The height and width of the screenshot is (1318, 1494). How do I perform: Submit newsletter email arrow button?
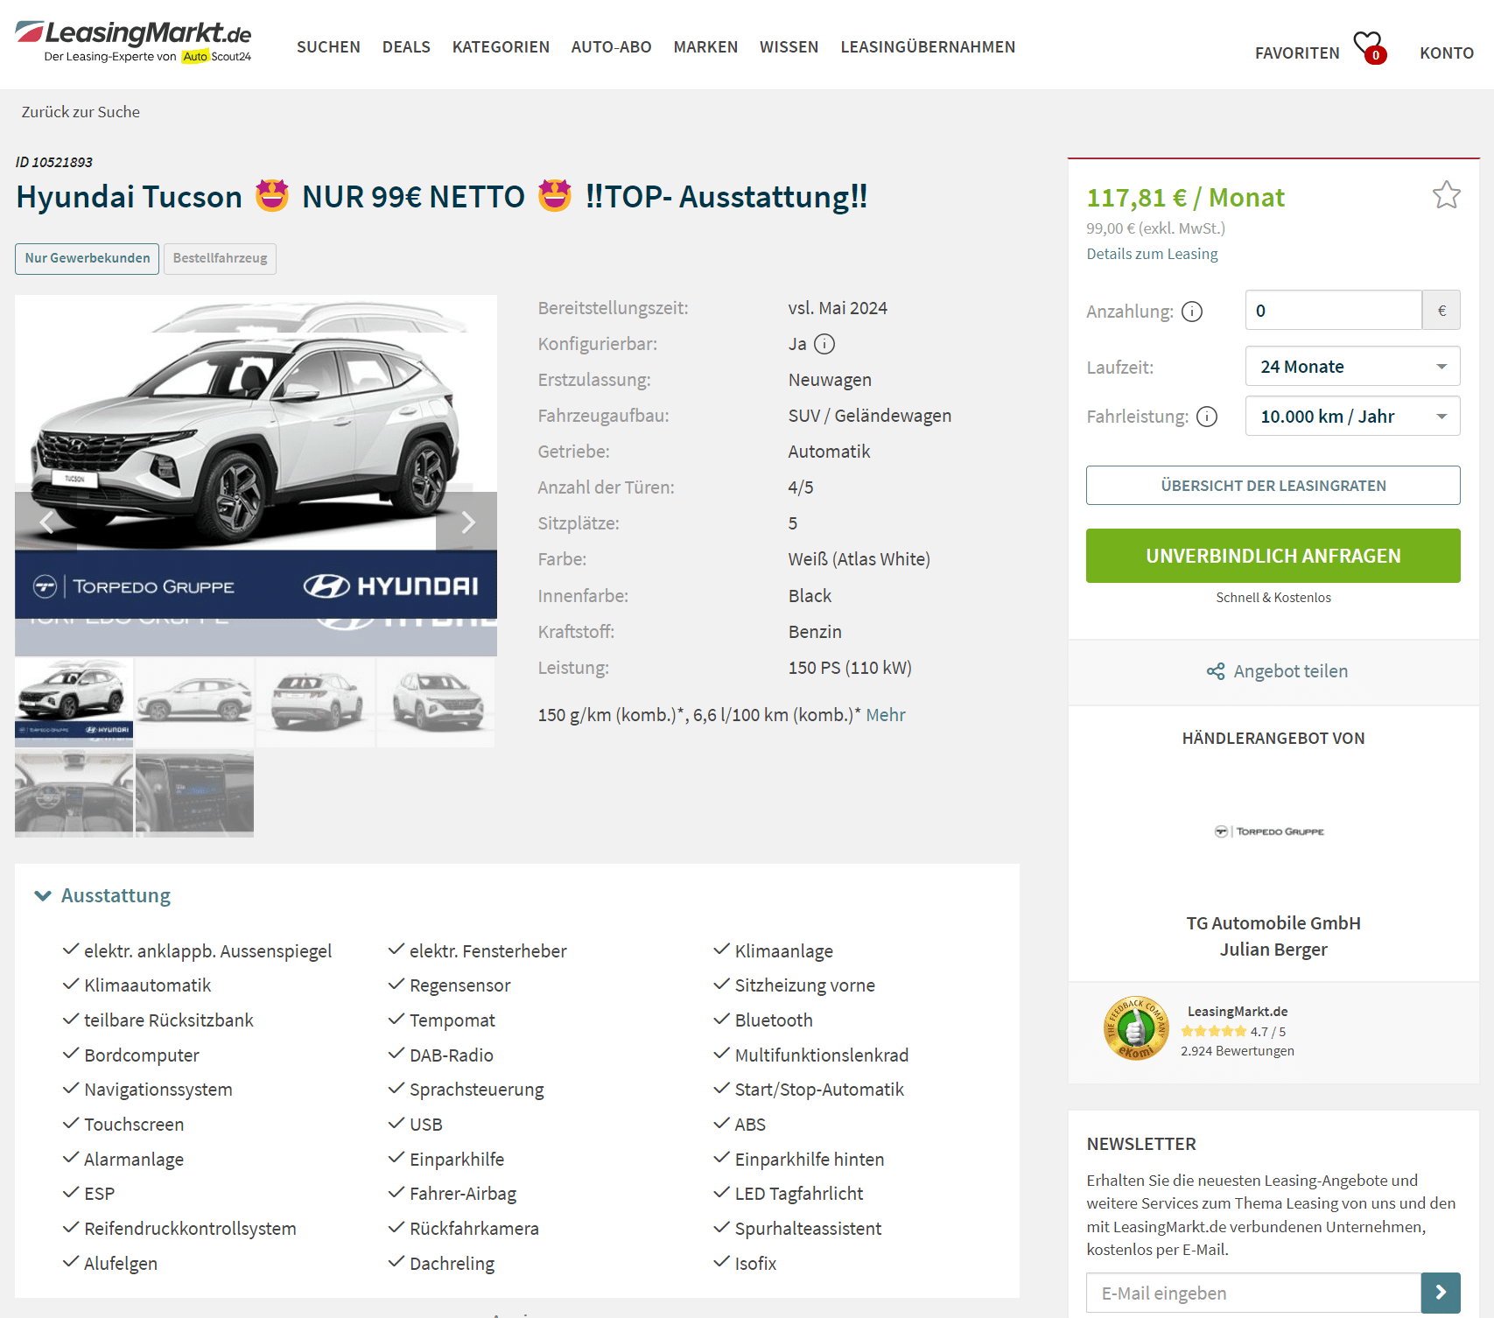[1441, 1293]
